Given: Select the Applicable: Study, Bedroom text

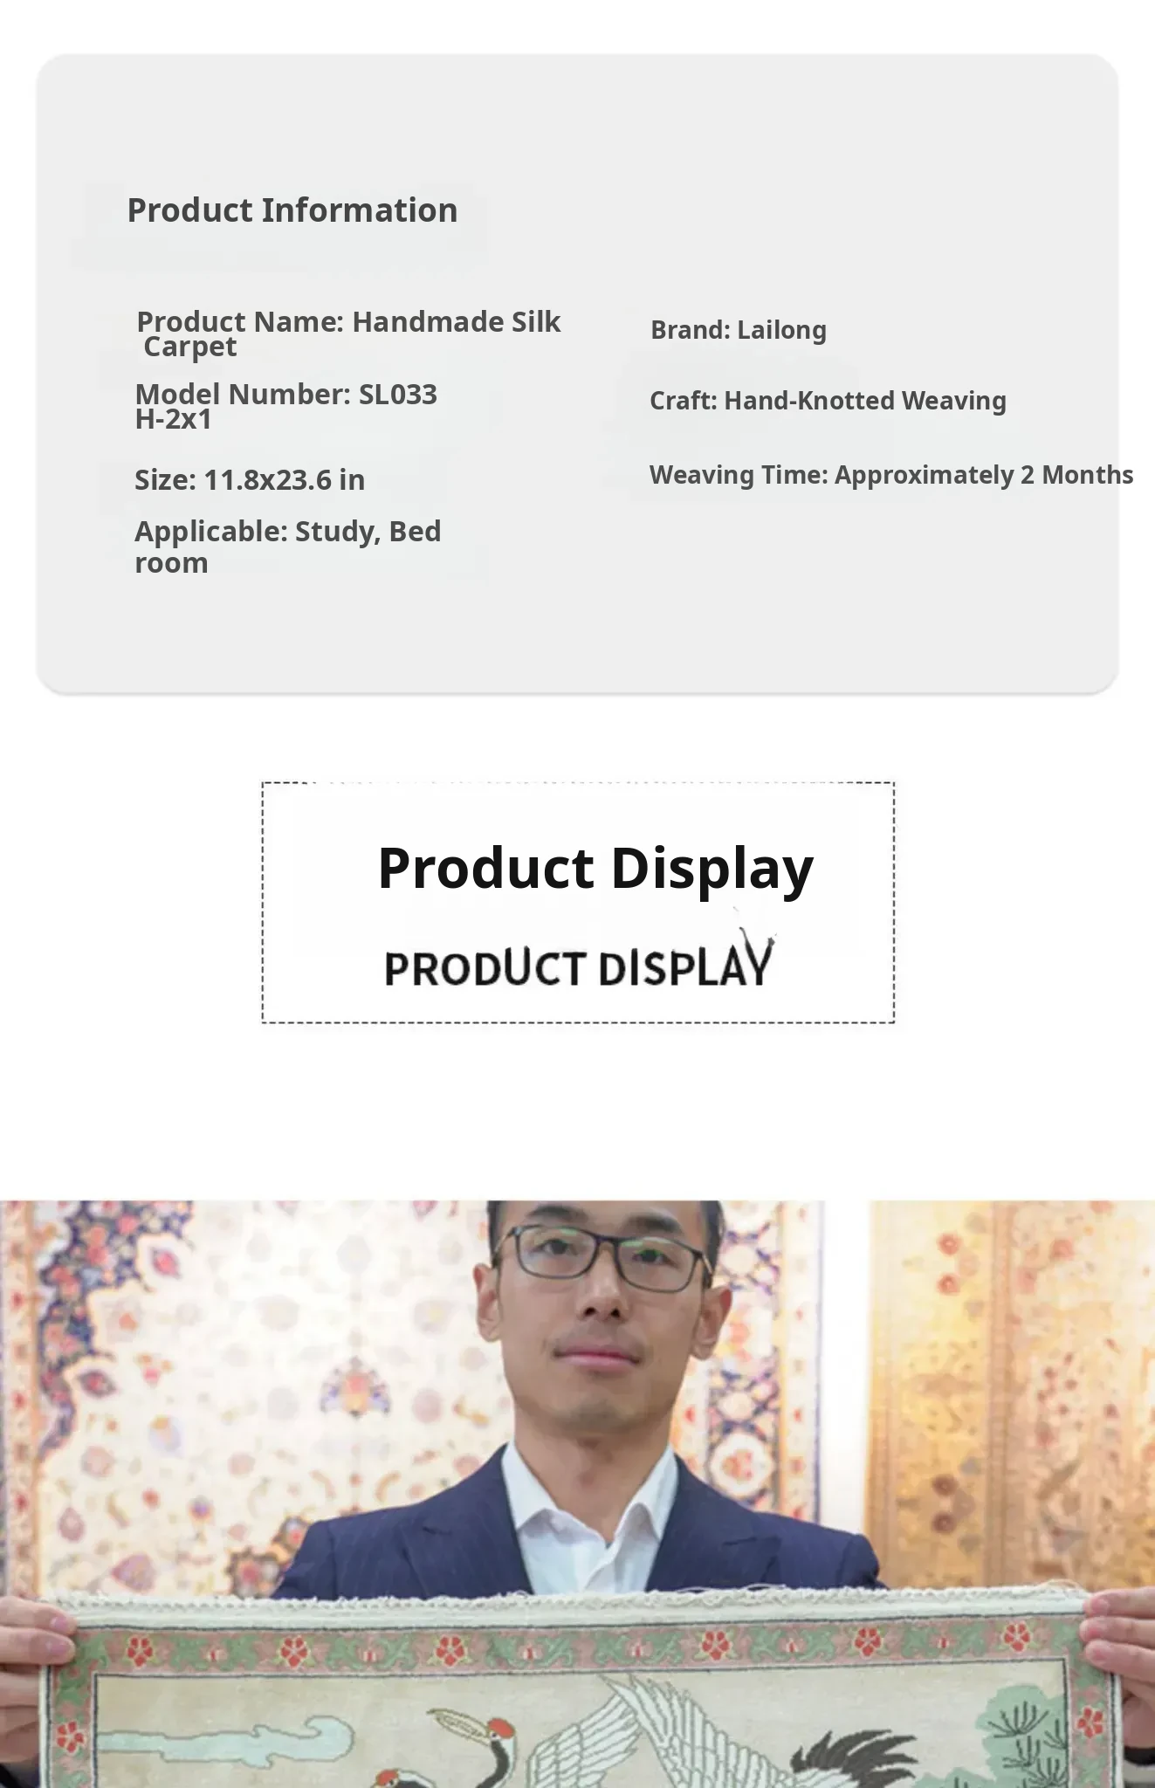Looking at the screenshot, I should click(x=288, y=547).
